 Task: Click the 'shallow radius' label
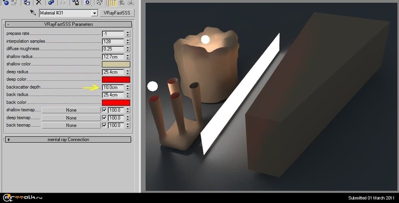click(x=20, y=57)
